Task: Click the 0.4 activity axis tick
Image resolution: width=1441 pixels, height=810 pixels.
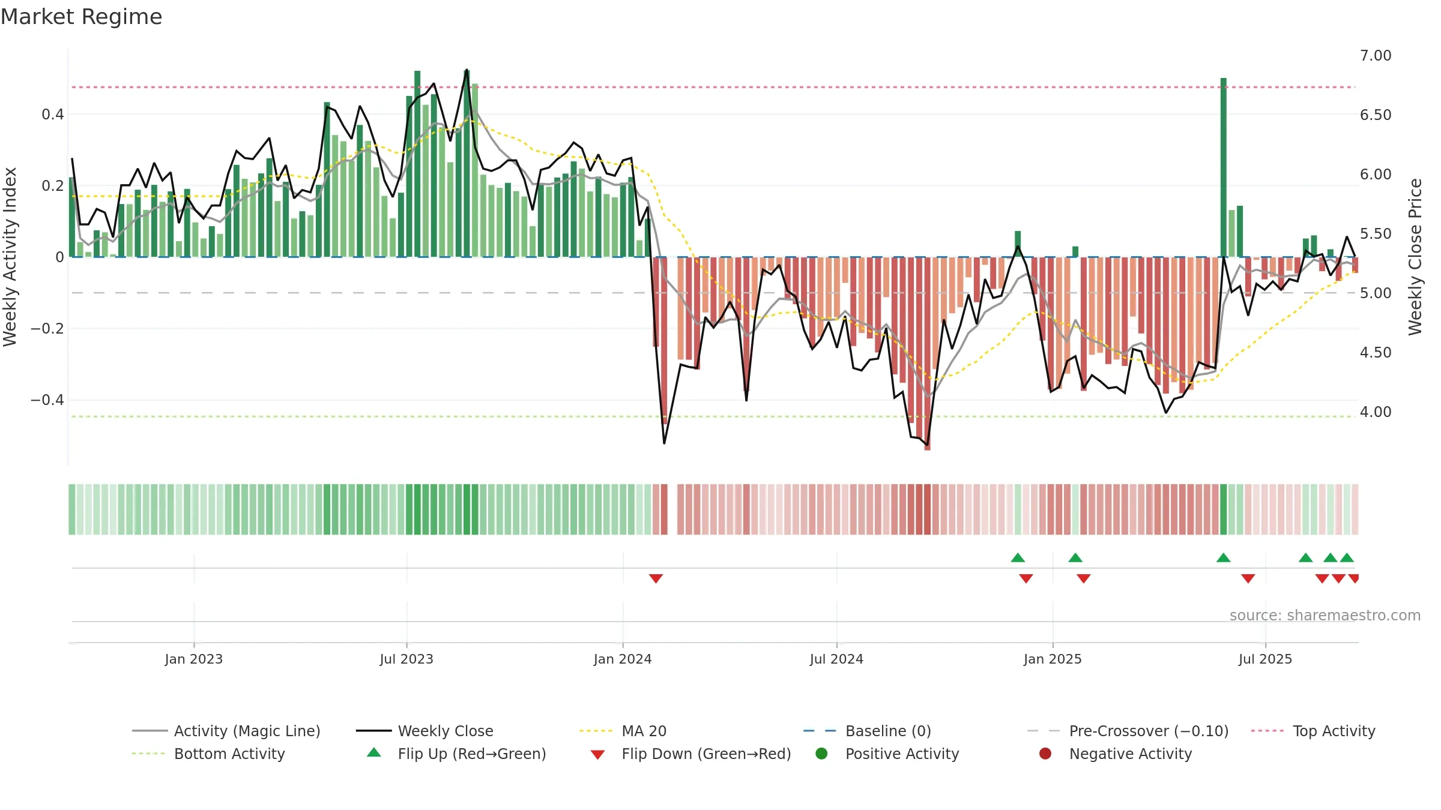Action: [53, 114]
